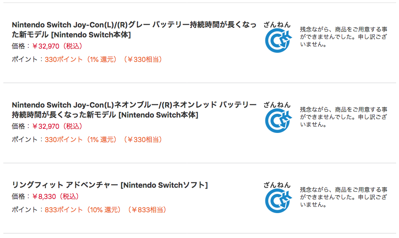Click 330ポイント text under Neon Switch
The width and height of the screenshot is (399, 238).
(64, 140)
